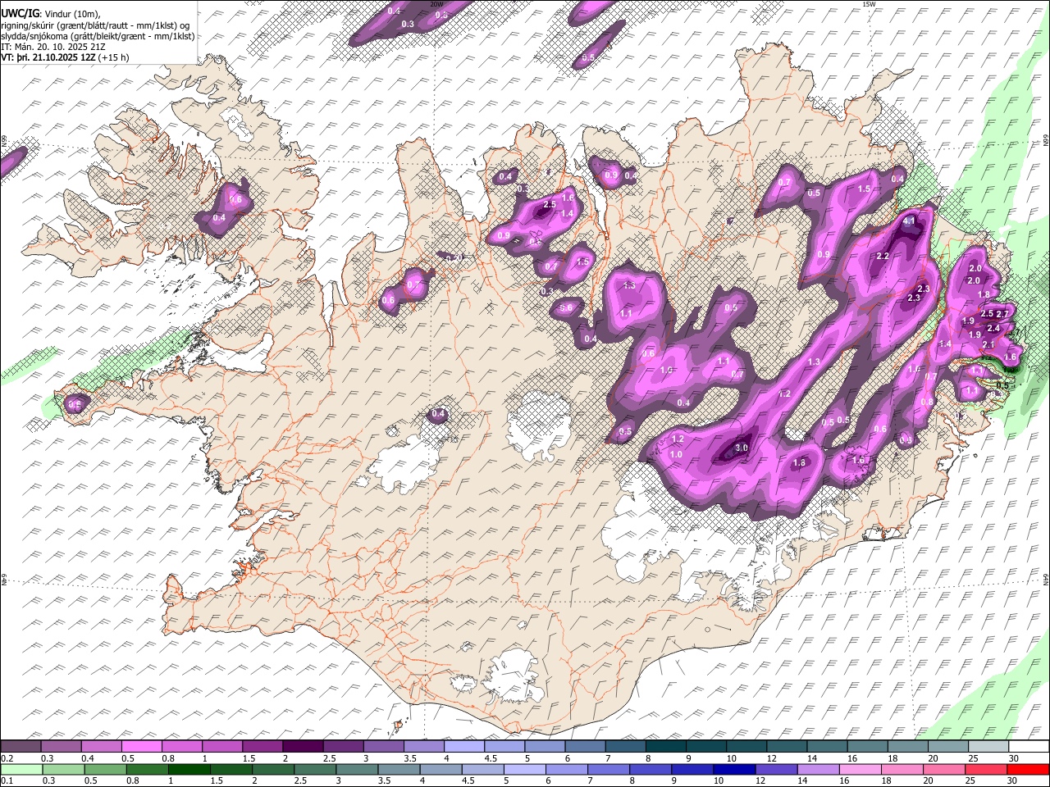Viewport: 1050px width, 787px height.
Task: Click the "VT: þri. 21.10.2025 12Z" valid time
Action: [x=48, y=58]
